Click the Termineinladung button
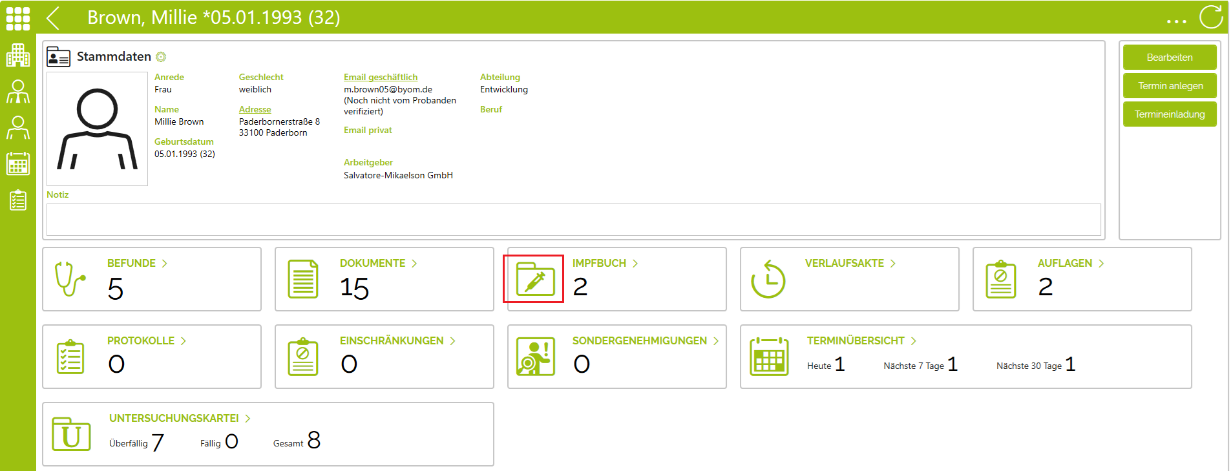 tap(1170, 114)
